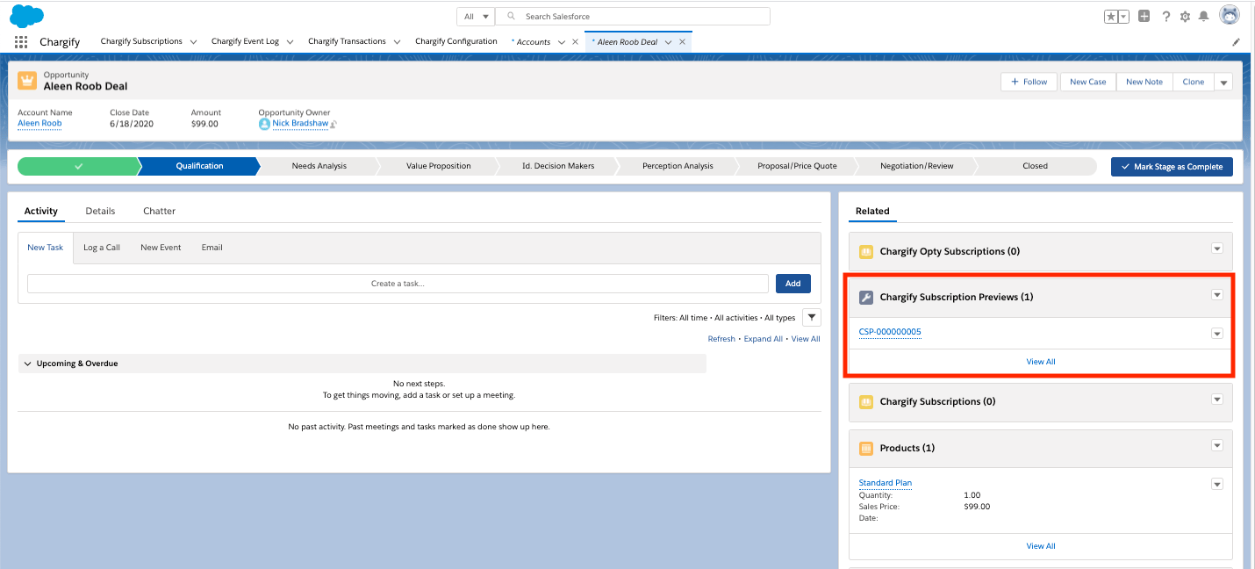The height and width of the screenshot is (569, 1255).
Task: Click the Favorites star icon
Action: pos(1111,17)
